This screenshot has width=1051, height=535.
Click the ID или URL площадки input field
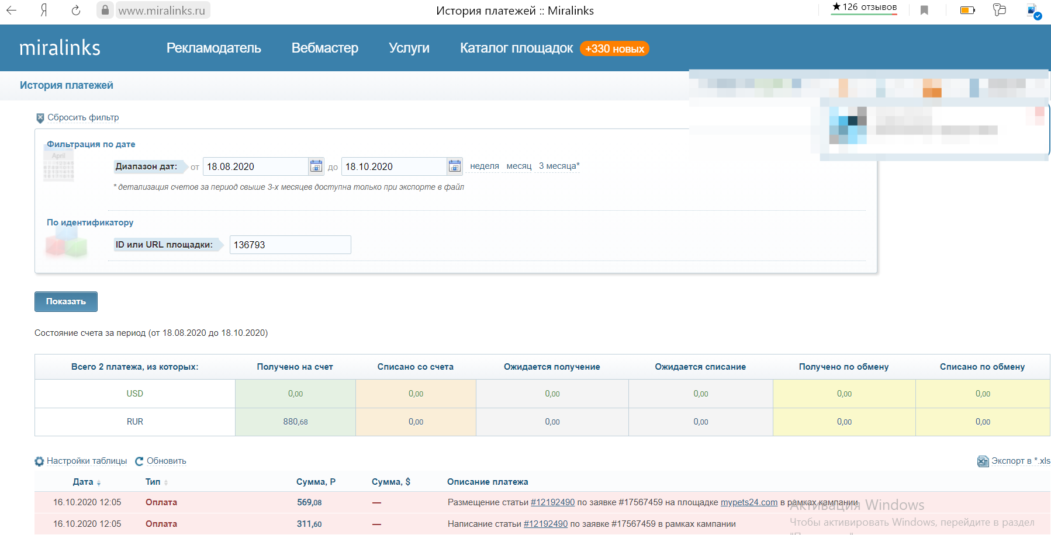pos(290,245)
